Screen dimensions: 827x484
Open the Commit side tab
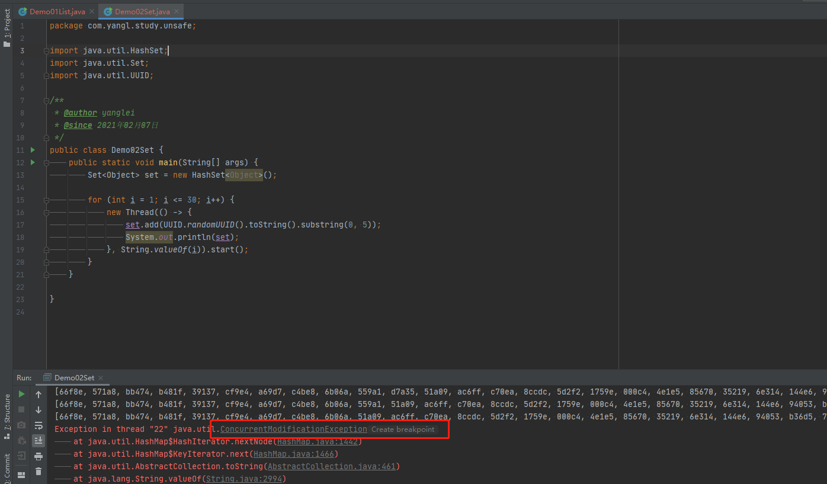point(7,468)
